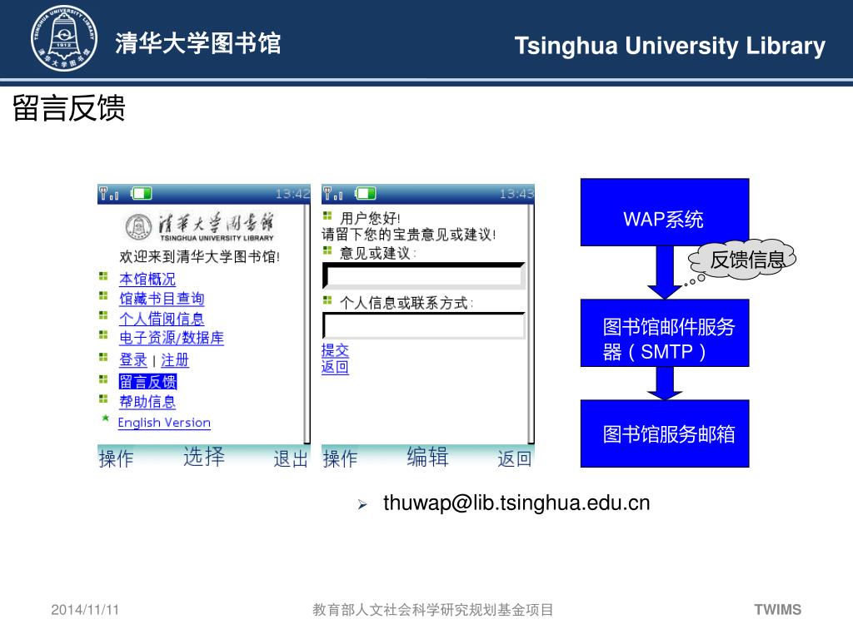Click the right phone vertical scrollbar

pos(531,324)
